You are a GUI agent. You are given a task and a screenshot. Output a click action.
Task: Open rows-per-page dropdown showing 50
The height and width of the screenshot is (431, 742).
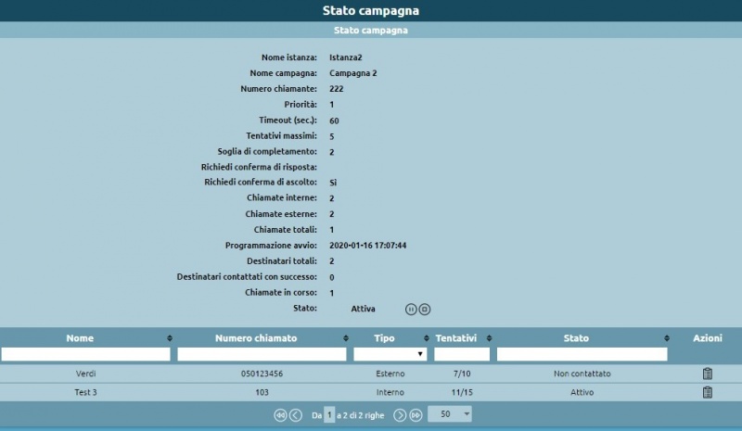[450, 414]
